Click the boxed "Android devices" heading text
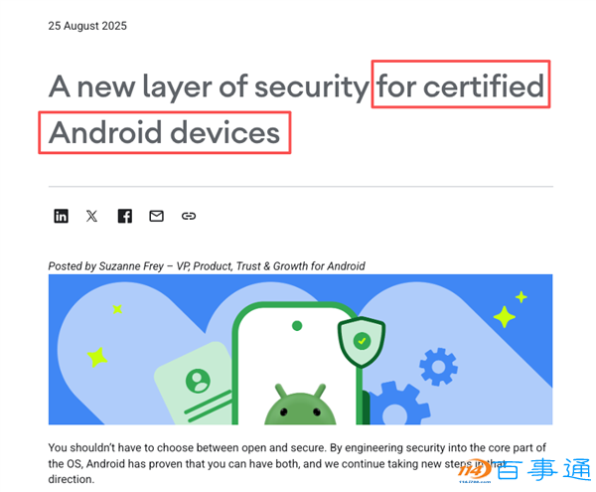Screen dimensions: 596x492 pos(165,132)
